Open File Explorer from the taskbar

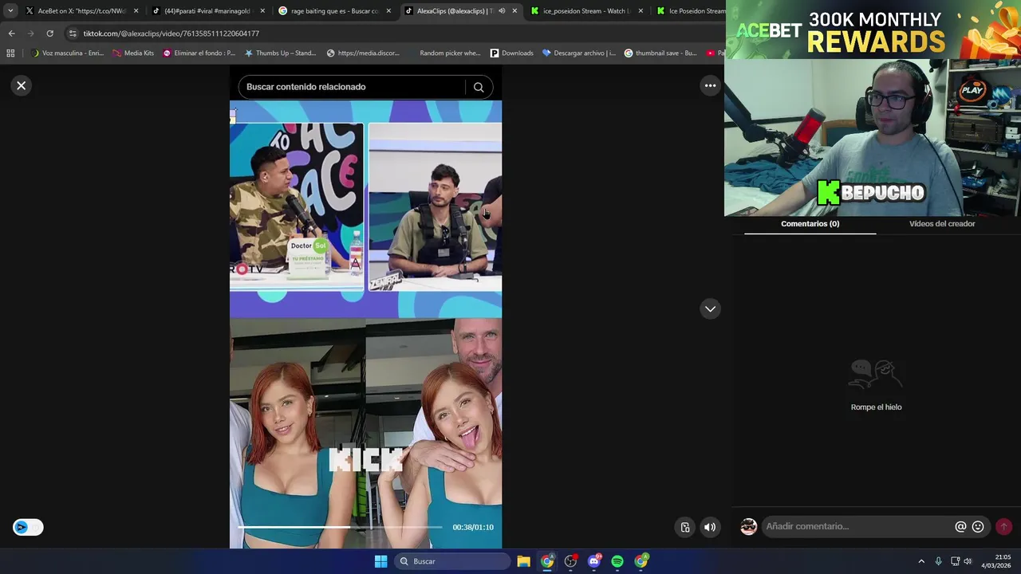point(523,561)
